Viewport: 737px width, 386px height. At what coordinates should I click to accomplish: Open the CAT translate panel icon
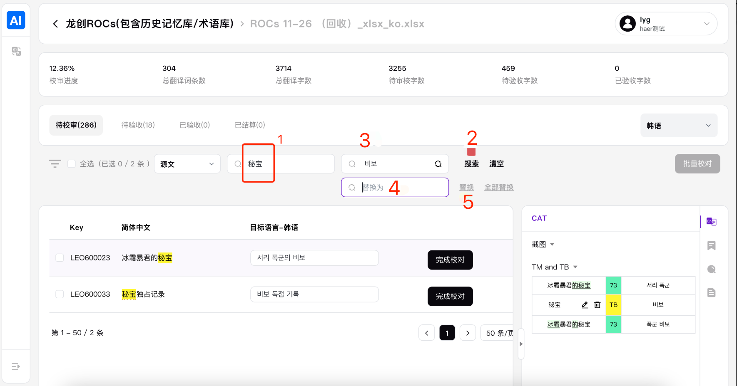point(711,222)
